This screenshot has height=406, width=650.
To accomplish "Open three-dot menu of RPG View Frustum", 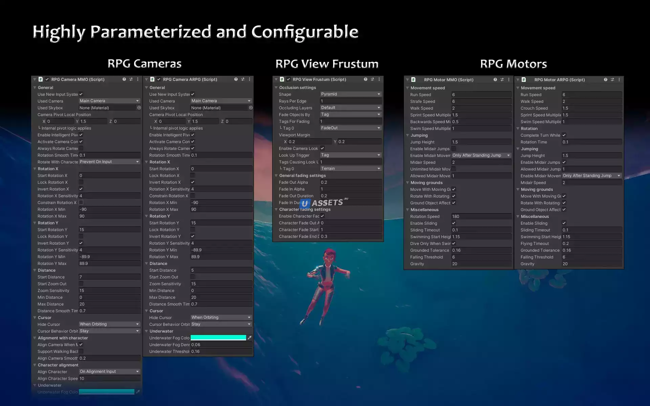I will (379, 79).
